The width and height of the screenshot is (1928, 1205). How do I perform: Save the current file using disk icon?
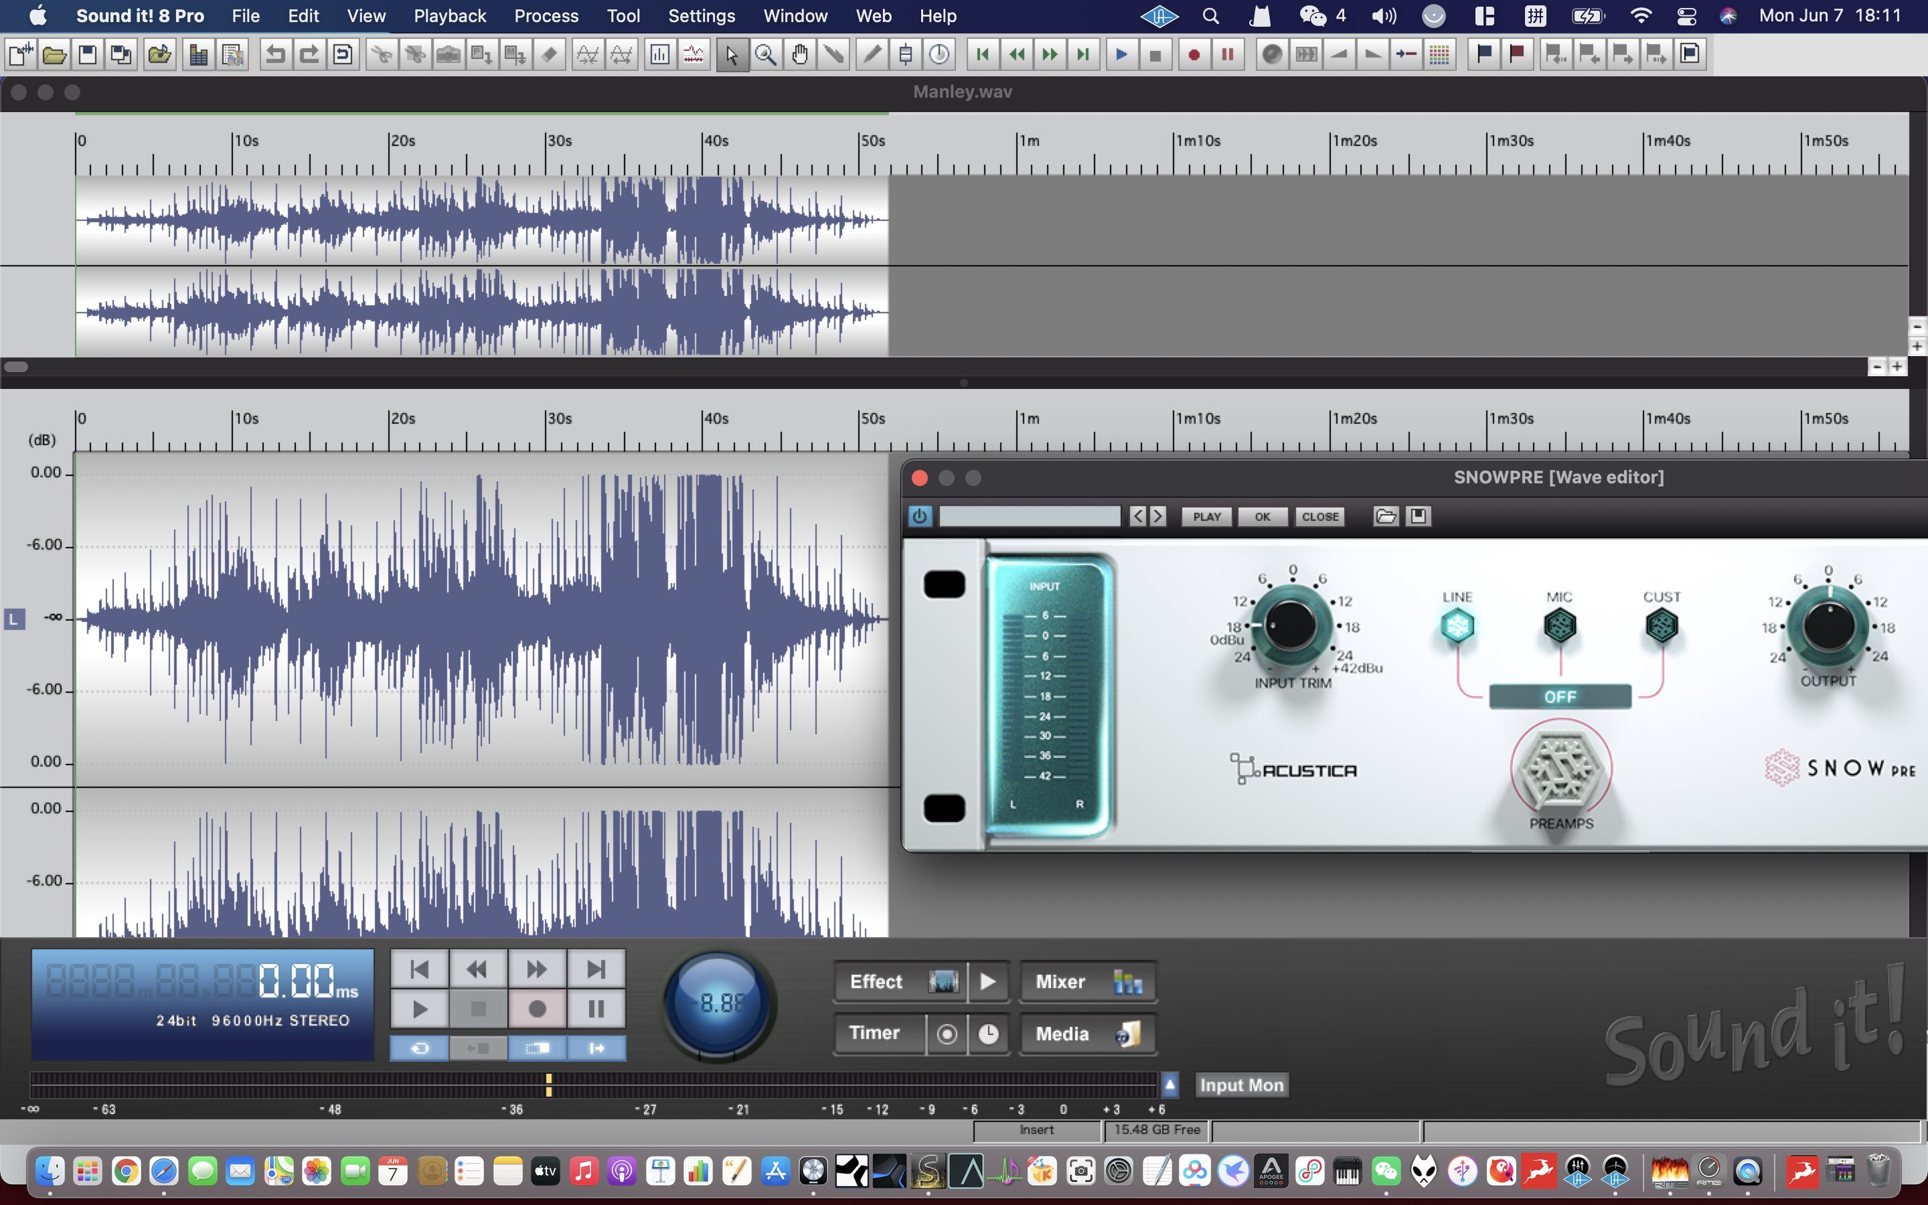click(88, 54)
